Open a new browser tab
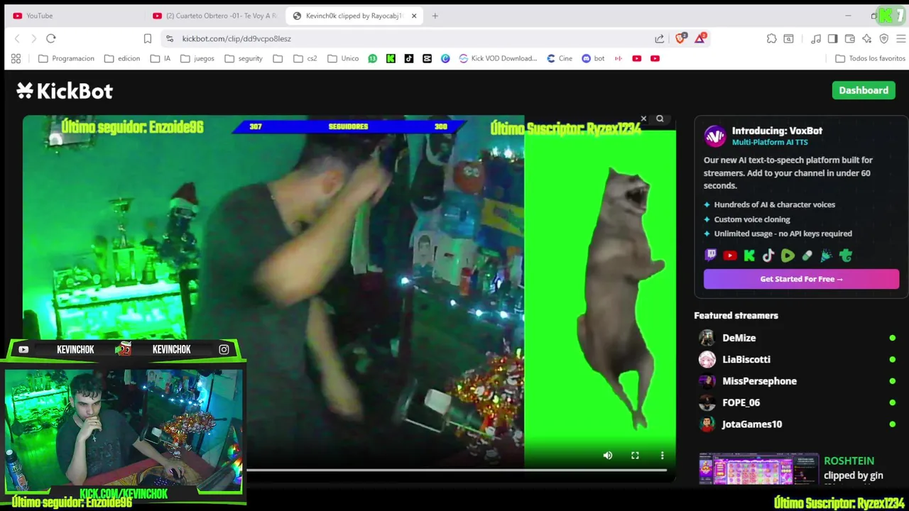The width and height of the screenshot is (909, 511). tap(435, 16)
